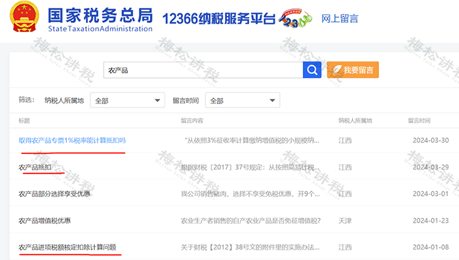
Task: Click the orange 我要留言 button
Action: coord(353,70)
